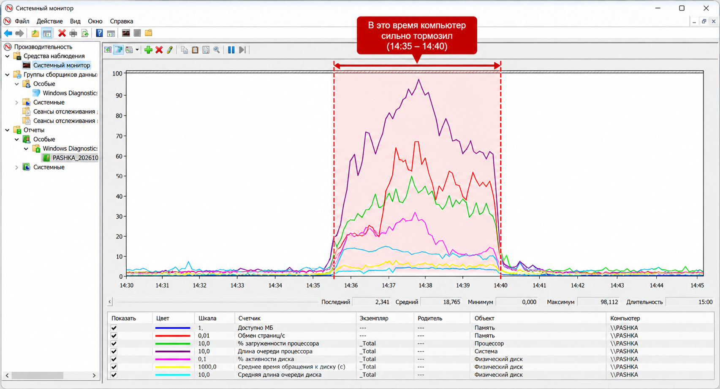
Task: Collapse the Средства наблюдения tree node
Action: click(8, 56)
